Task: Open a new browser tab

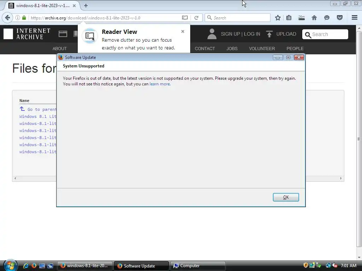Action: [86, 6]
